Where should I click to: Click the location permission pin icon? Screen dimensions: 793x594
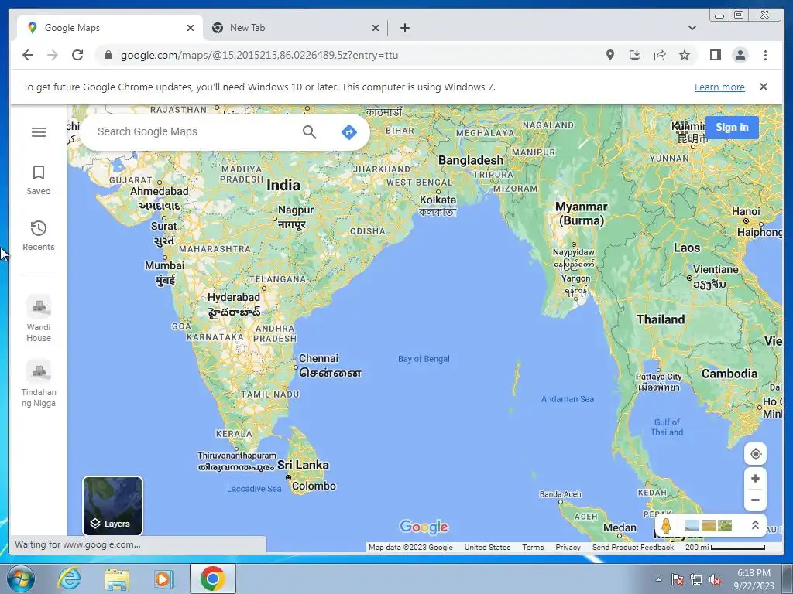610,55
